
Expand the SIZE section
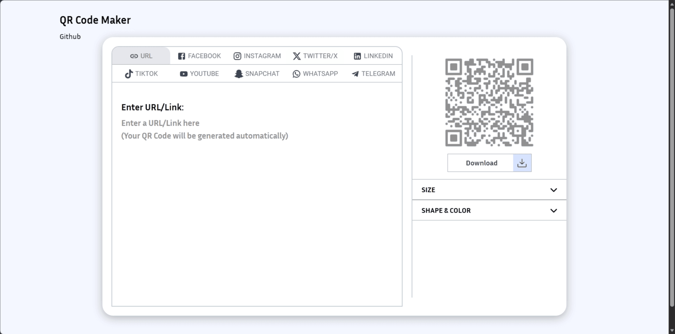coord(489,189)
